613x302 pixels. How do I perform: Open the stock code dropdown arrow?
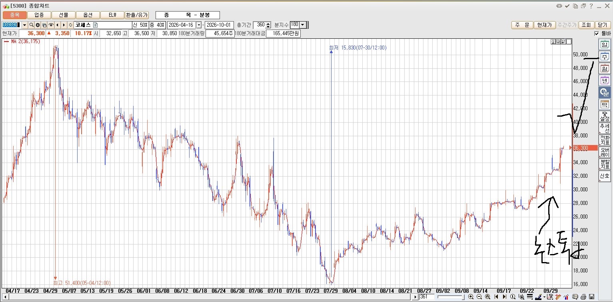point(24,25)
